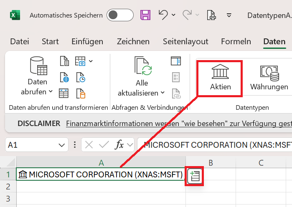The height and width of the screenshot is (207, 292).
Task: Click the Enter checkmark formula button
Action: (104, 145)
